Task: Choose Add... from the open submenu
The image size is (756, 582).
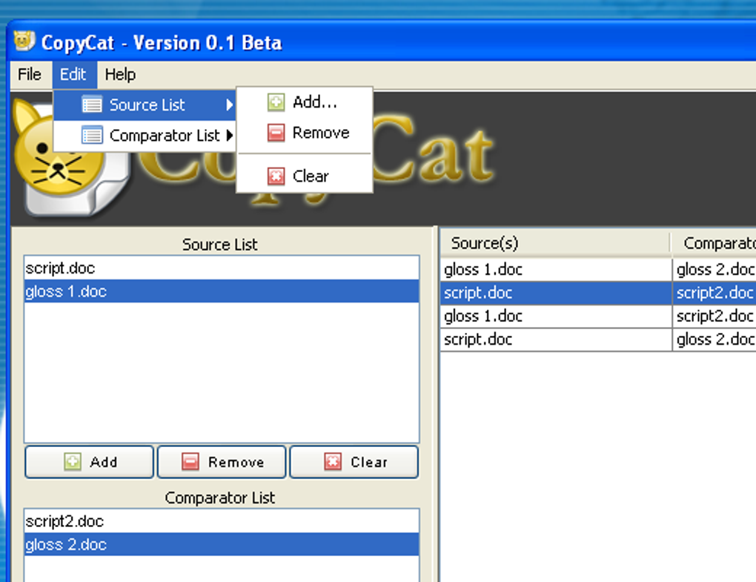Action: click(x=311, y=102)
